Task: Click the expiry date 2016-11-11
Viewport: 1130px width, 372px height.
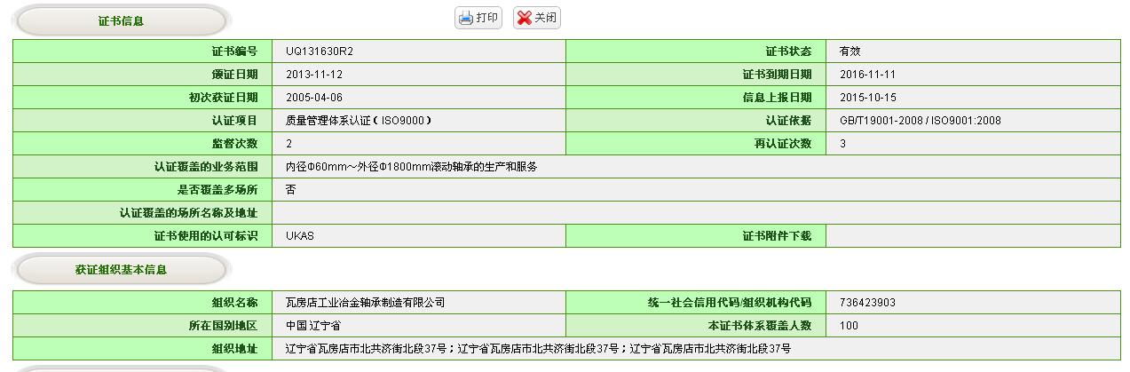Action: (x=867, y=75)
